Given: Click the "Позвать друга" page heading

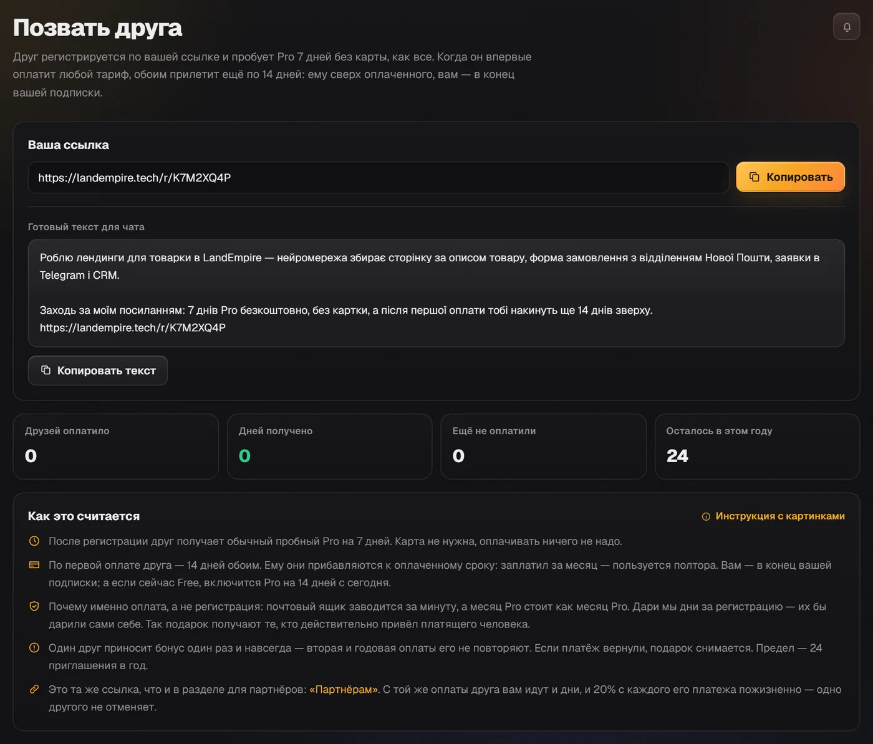Looking at the screenshot, I should click(97, 27).
